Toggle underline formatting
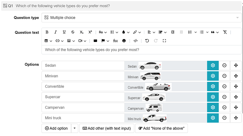 coord(64,32)
